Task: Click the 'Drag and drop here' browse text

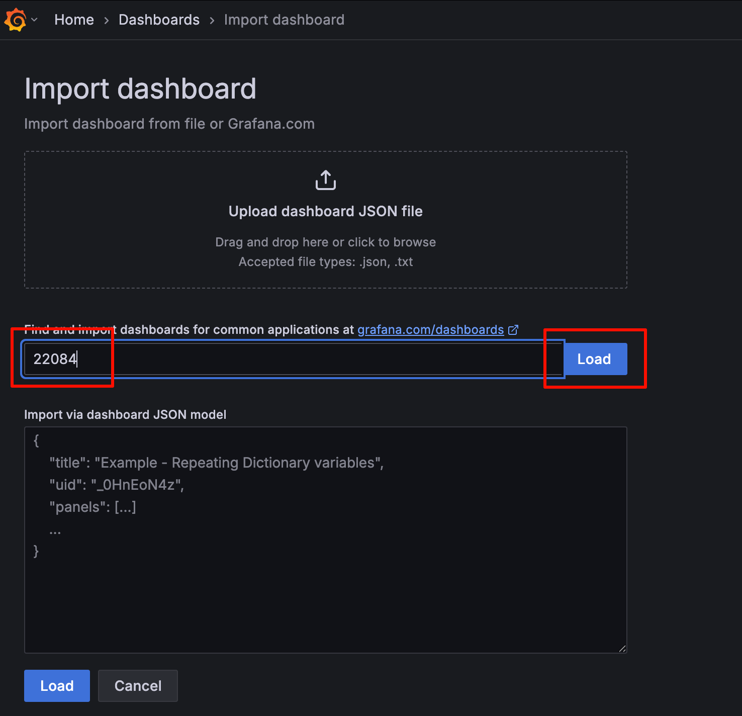Action: point(325,242)
